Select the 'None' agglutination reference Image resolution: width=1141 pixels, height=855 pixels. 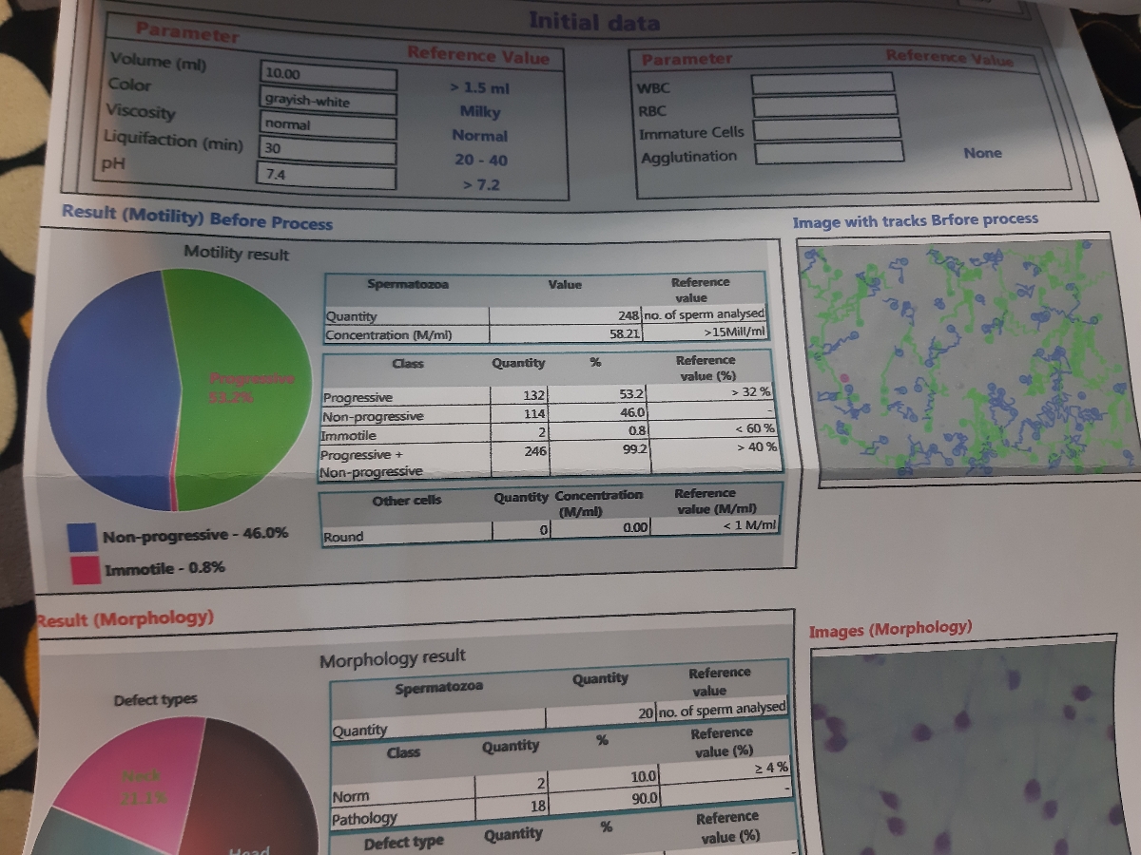point(982,153)
